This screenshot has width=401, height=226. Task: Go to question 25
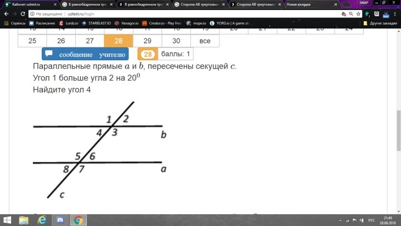tap(32, 41)
